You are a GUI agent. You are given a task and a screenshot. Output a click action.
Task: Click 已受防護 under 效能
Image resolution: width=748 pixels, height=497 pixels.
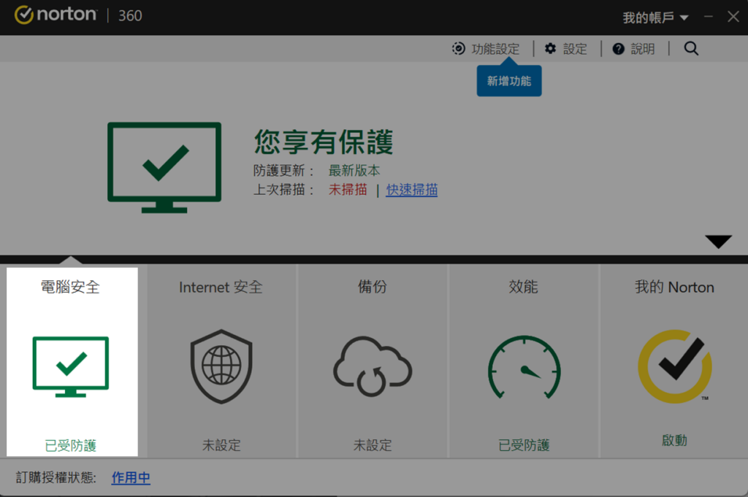tap(524, 445)
